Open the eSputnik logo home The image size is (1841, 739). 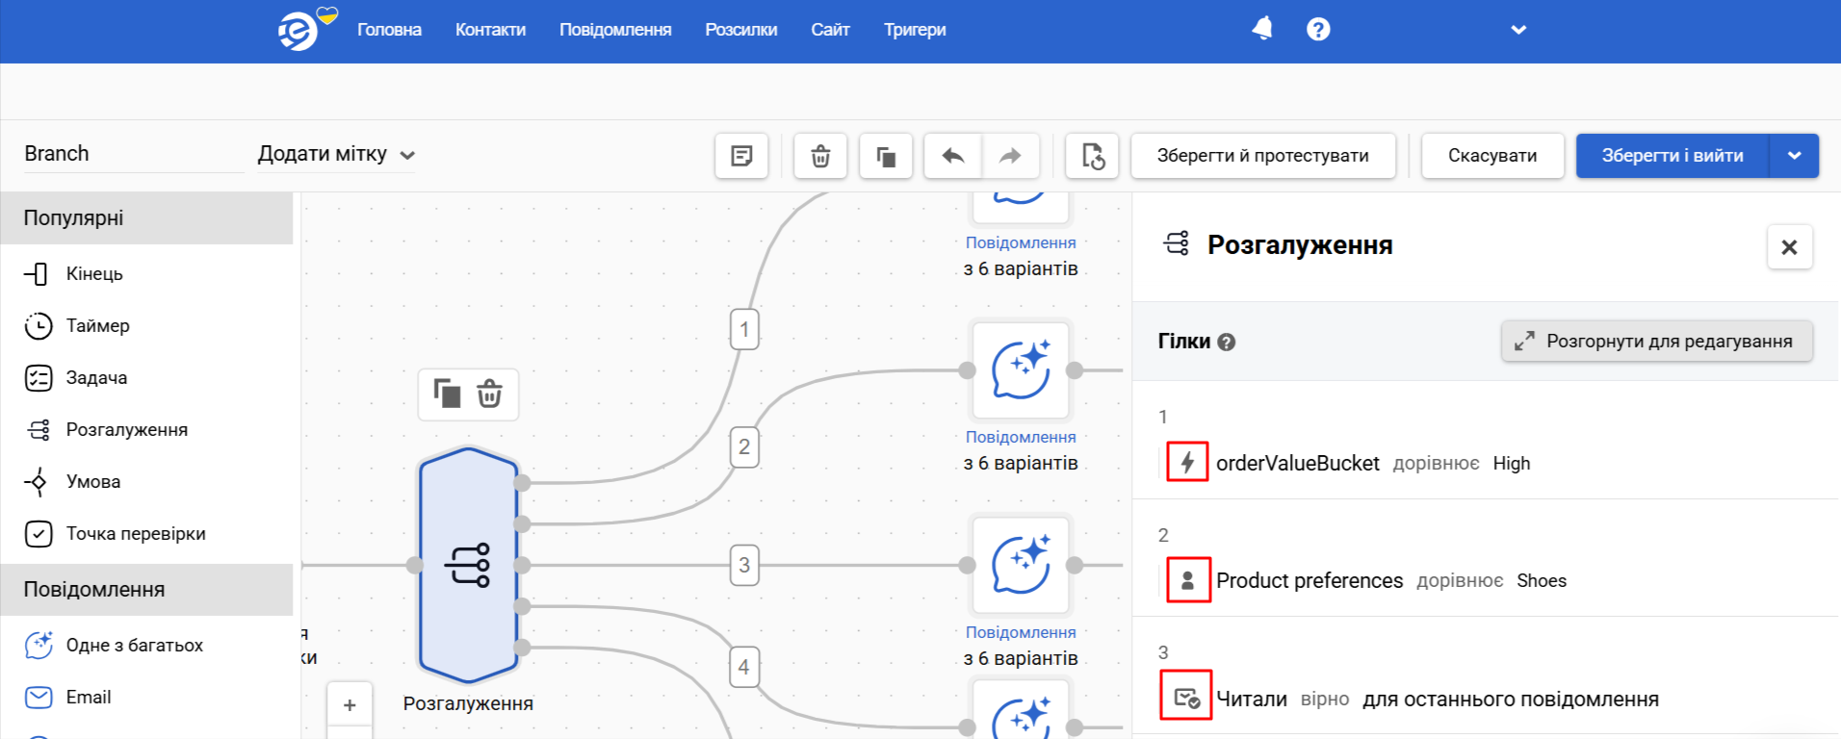299,31
